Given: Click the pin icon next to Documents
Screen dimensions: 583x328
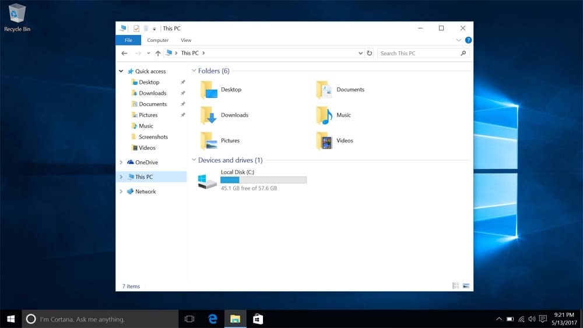Looking at the screenshot, I should coord(182,104).
